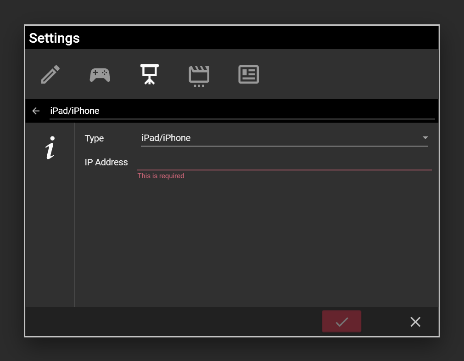Click the back arrow beside iPad/iPhone name
The image size is (464, 361).
tap(36, 111)
